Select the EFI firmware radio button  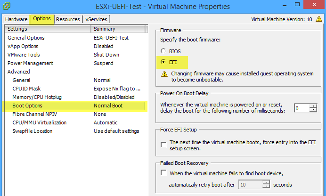163,61
